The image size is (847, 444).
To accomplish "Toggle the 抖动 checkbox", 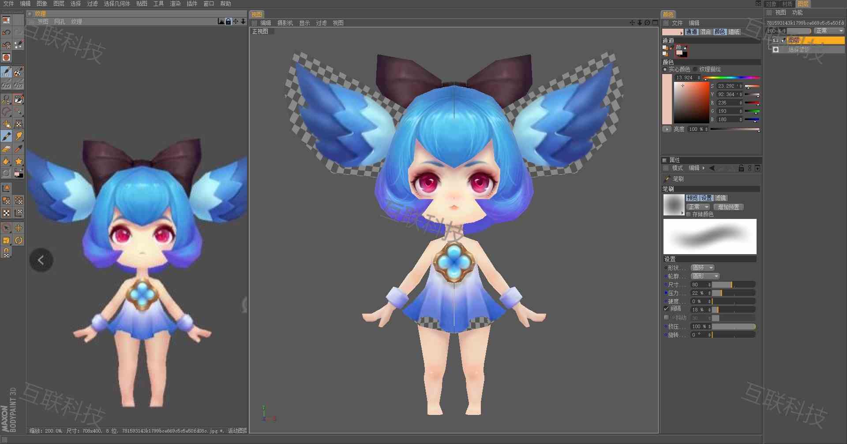I will (666, 317).
